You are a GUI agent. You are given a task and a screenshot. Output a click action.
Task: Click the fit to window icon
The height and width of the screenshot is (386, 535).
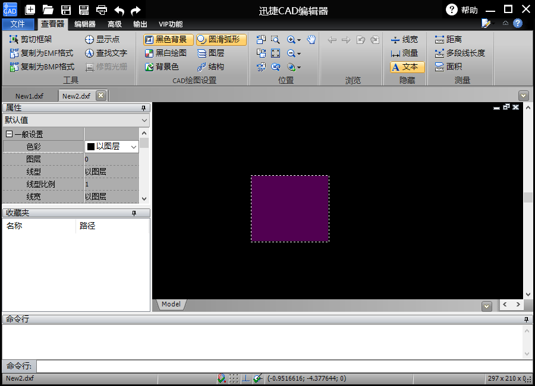click(x=275, y=53)
